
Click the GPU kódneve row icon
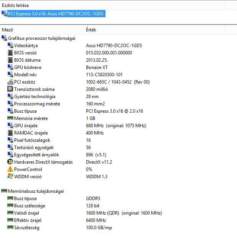10,67
